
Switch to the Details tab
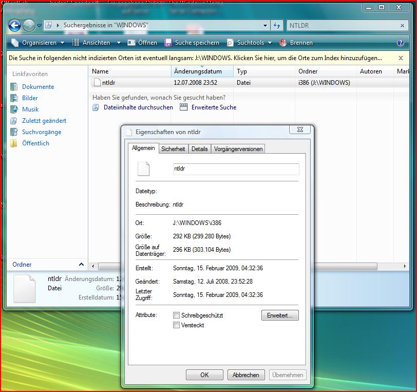click(x=199, y=149)
